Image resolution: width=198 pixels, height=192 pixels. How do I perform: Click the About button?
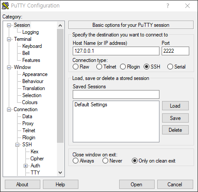point(22,185)
